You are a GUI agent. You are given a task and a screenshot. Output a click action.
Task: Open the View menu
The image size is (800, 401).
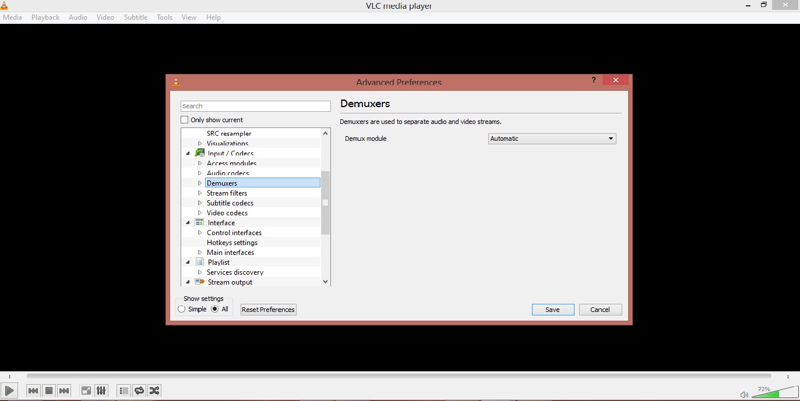(x=189, y=17)
